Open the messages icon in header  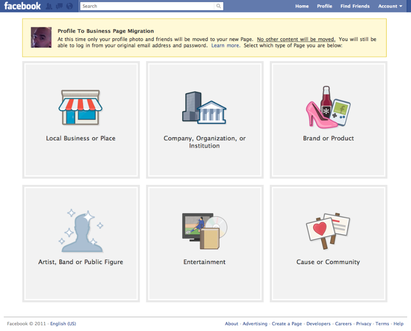(x=59, y=6)
